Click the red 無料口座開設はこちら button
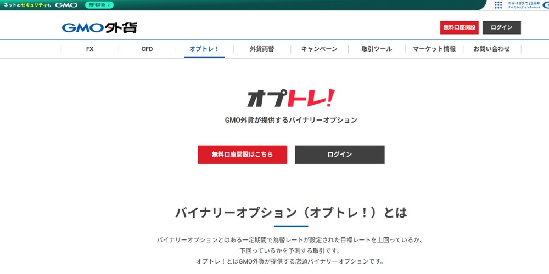Viewport: 549px width, 274px height. (242, 155)
